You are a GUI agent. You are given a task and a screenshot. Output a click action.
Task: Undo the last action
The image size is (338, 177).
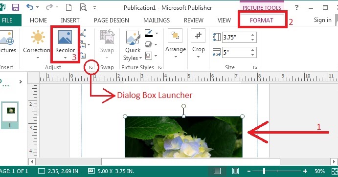30,7
